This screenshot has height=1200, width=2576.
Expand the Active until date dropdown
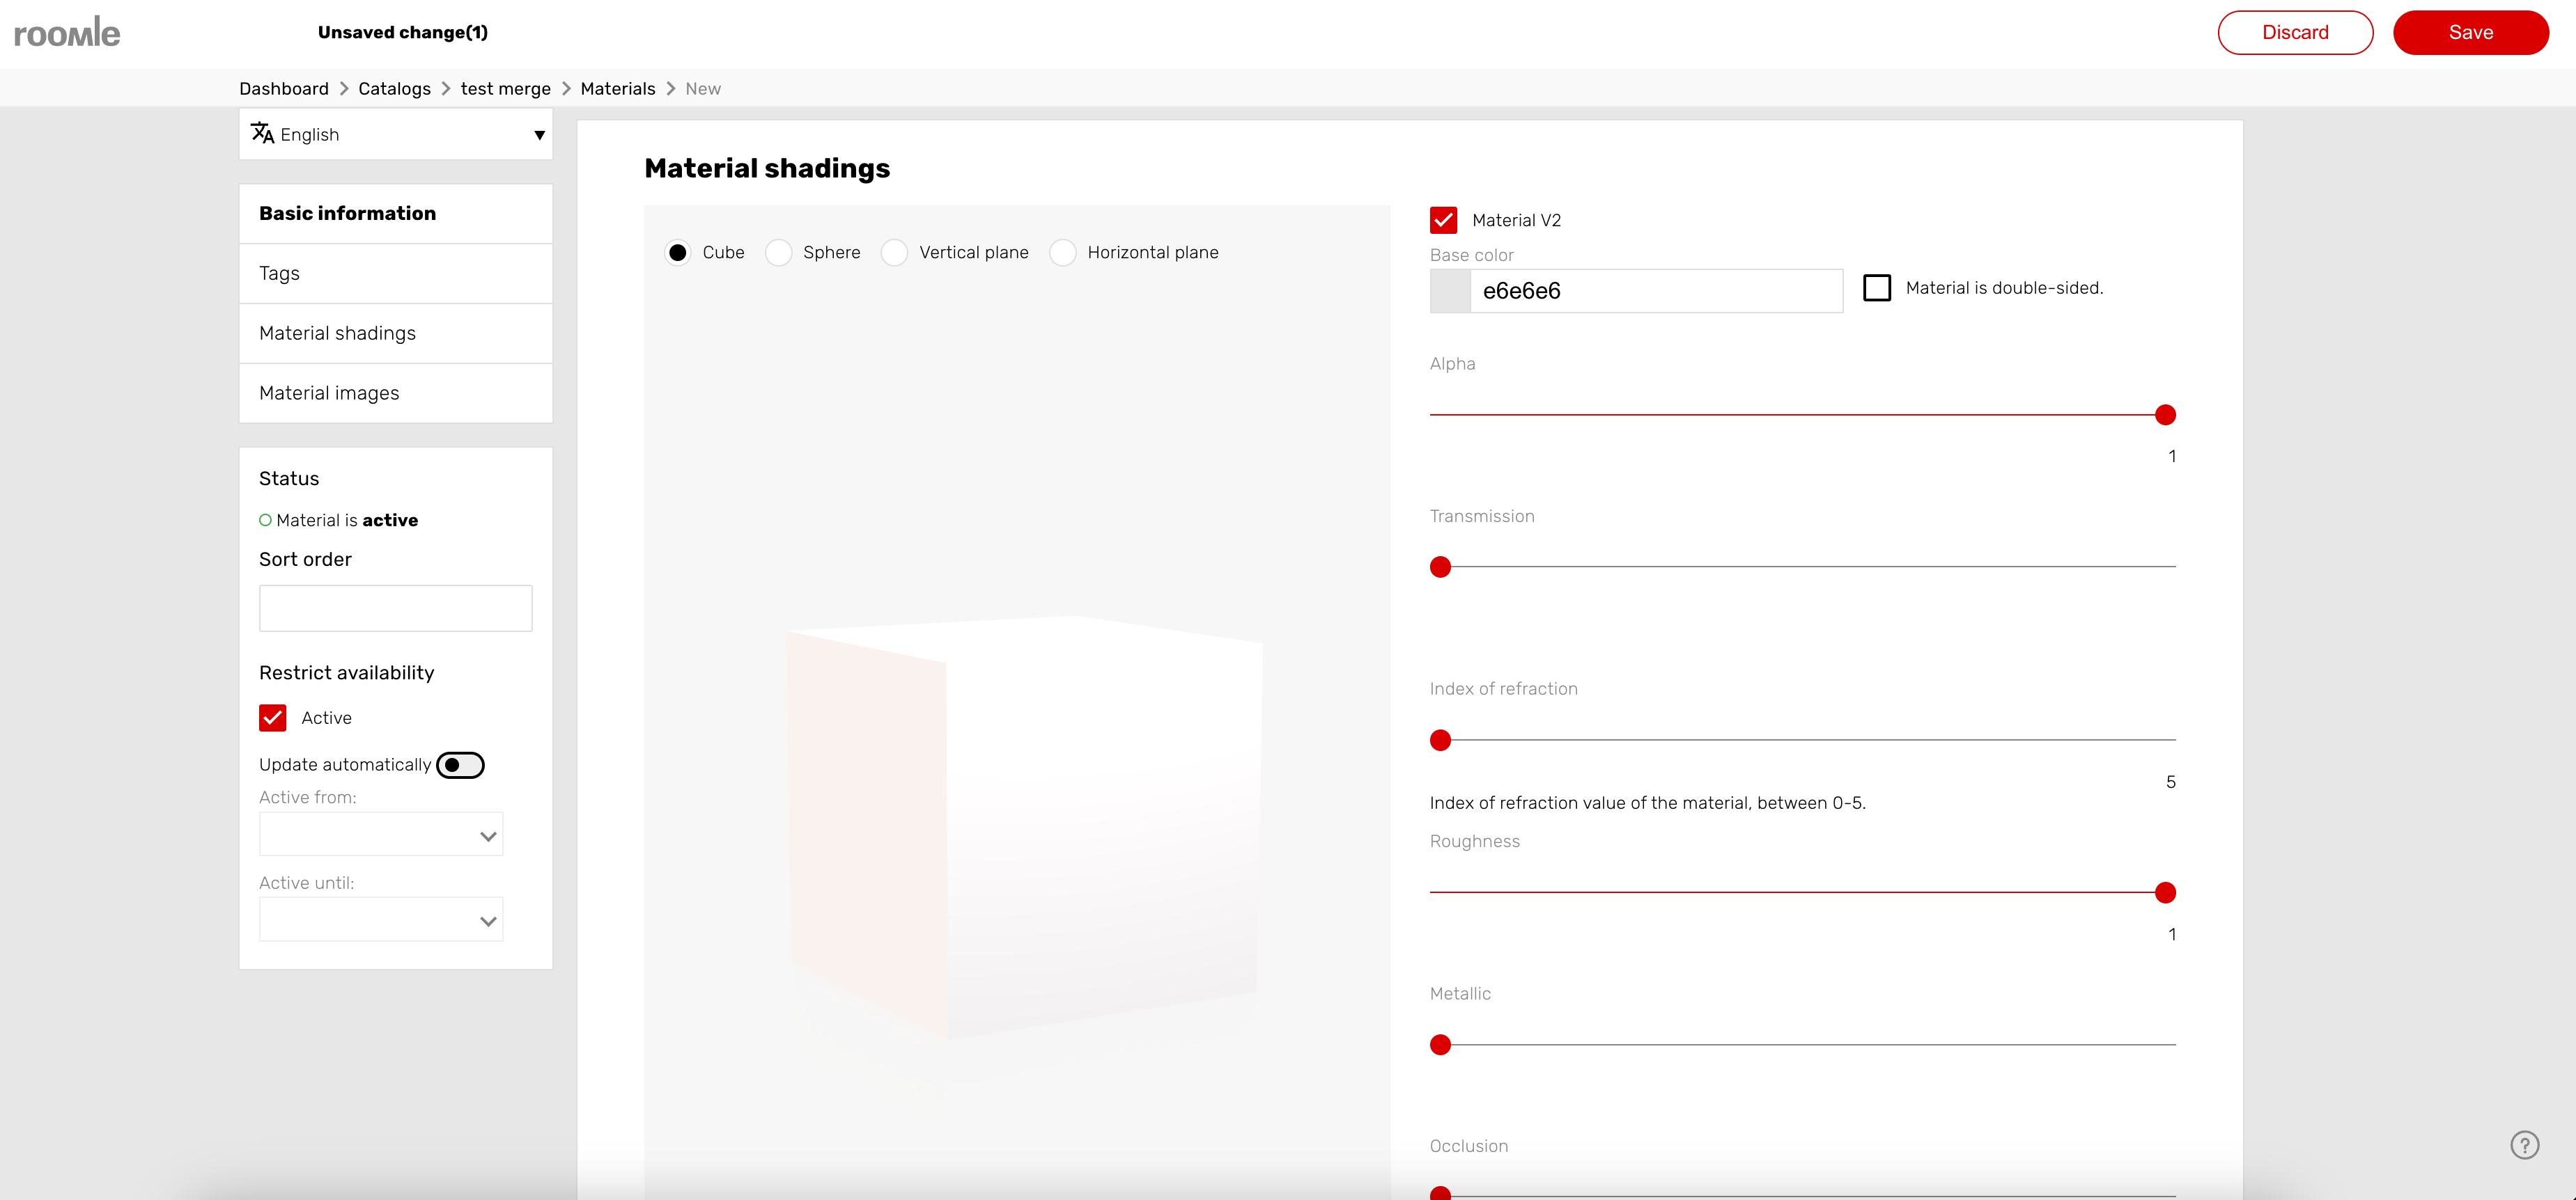381,920
